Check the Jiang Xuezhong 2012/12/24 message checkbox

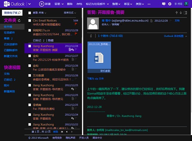click(x=30, y=115)
